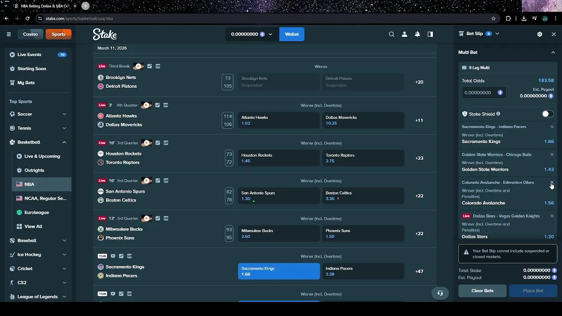Click the Stake Shield info icon
This screenshot has width=562, height=316.
[498, 114]
